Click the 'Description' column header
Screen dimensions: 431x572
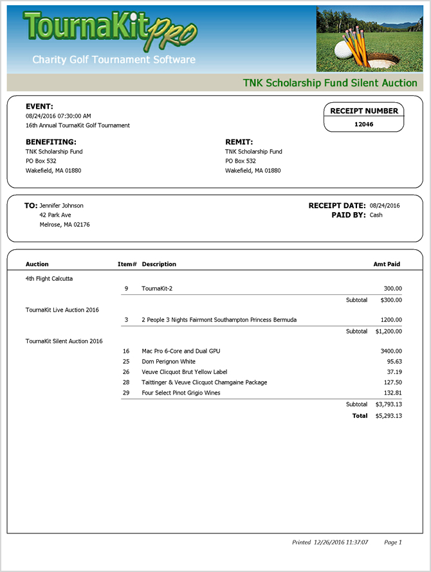159,264
